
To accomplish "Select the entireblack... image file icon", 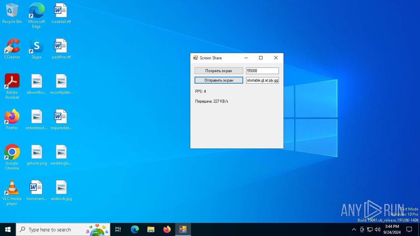I will [x=36, y=120].
